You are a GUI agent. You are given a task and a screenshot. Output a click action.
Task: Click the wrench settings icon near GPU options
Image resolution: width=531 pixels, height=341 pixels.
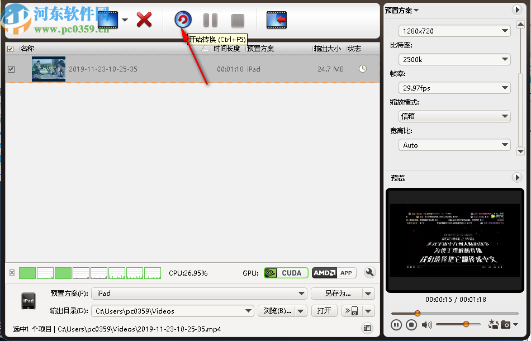point(369,273)
